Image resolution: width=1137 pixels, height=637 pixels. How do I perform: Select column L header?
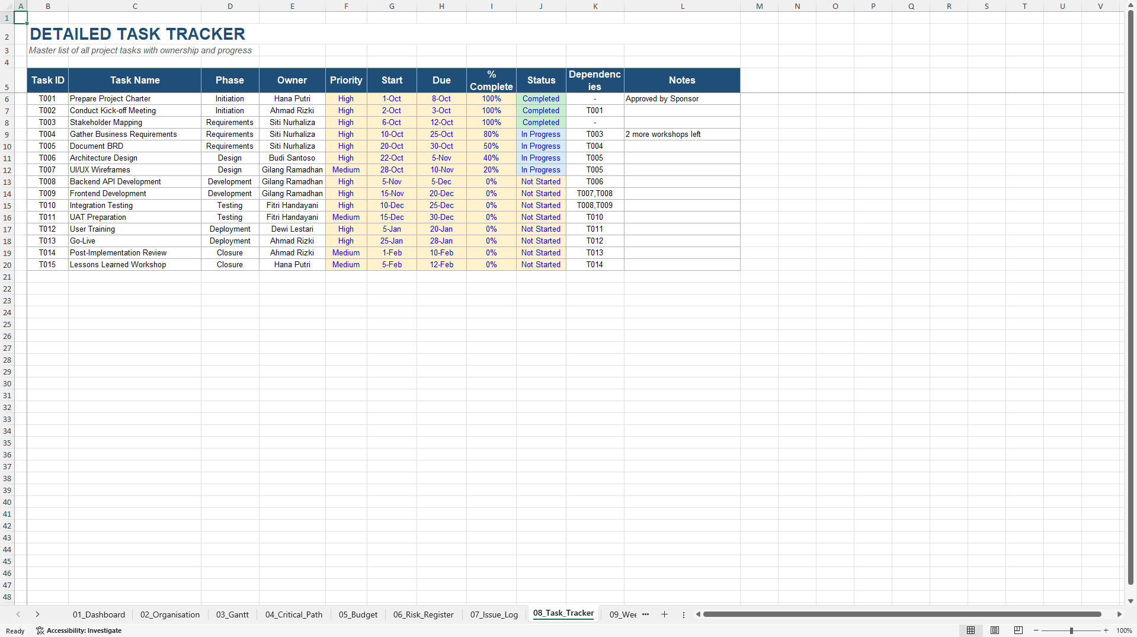pos(682,6)
